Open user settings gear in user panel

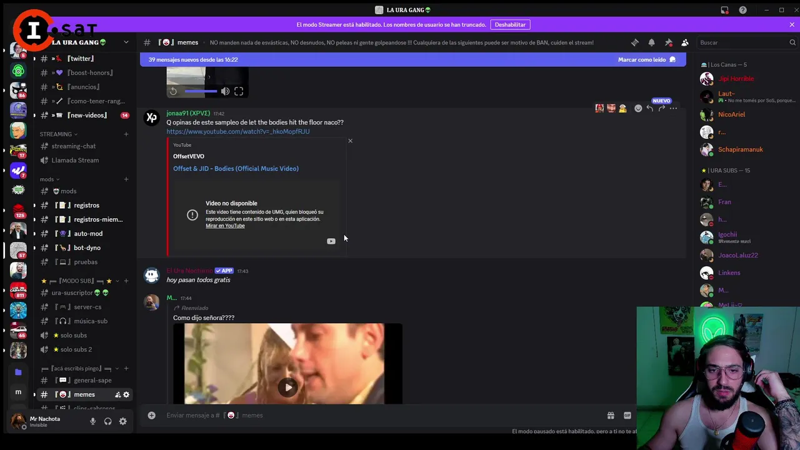pos(122,421)
